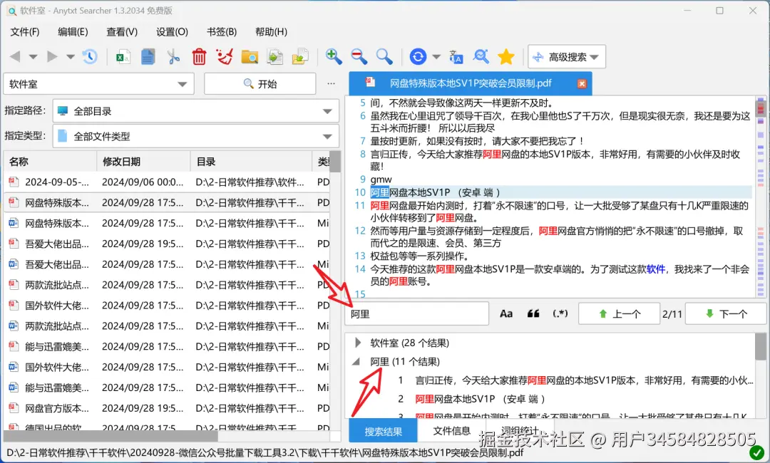Click preview line 9 gmw
770x463 pixels.
381,180
